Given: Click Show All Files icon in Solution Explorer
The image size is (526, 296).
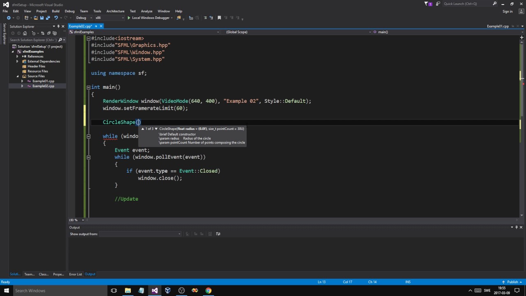Looking at the screenshot, I should 54,33.
